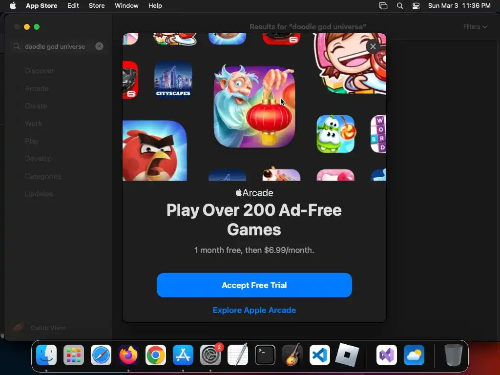Open Visual Studio from the Dock
This screenshot has width=500, height=375.
[x=387, y=355]
